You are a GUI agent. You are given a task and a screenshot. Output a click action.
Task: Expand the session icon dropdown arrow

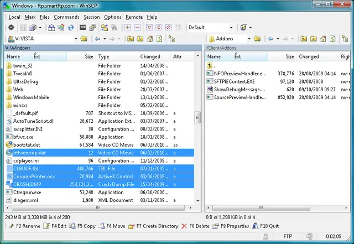251,28
